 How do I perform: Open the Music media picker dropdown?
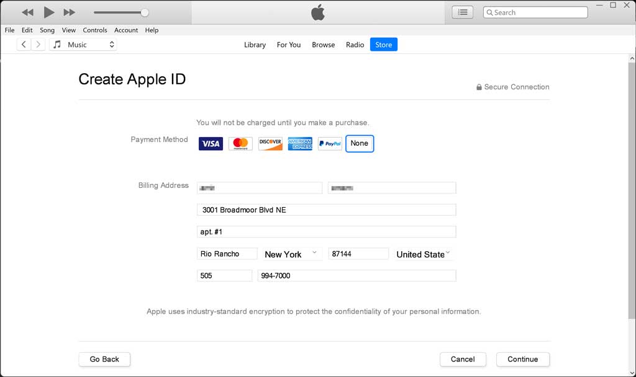83,45
